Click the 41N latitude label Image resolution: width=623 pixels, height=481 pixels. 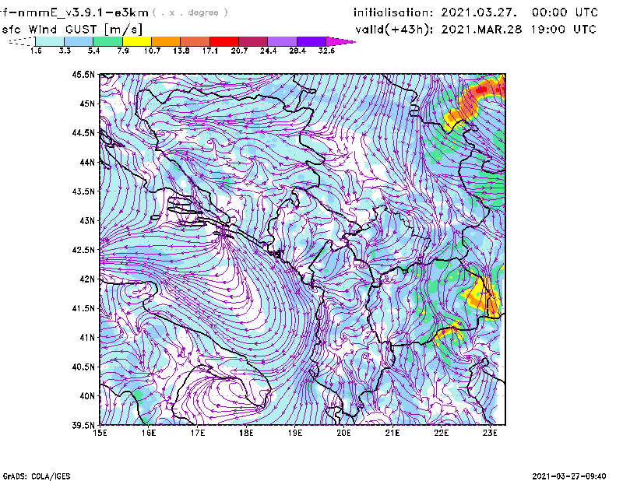[87, 337]
